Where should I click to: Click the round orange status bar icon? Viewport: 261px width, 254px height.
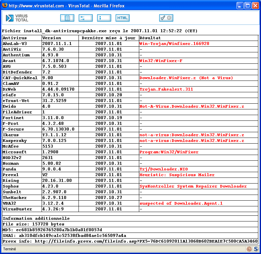249,249
